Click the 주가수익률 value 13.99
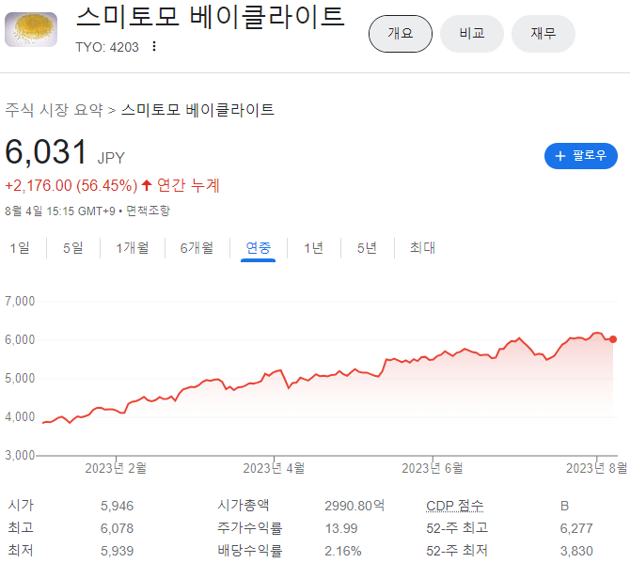 pyautogui.click(x=341, y=528)
